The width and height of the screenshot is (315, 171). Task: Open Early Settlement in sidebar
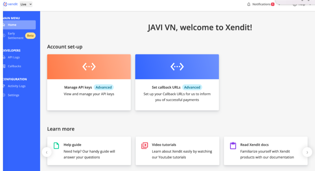tap(16, 36)
